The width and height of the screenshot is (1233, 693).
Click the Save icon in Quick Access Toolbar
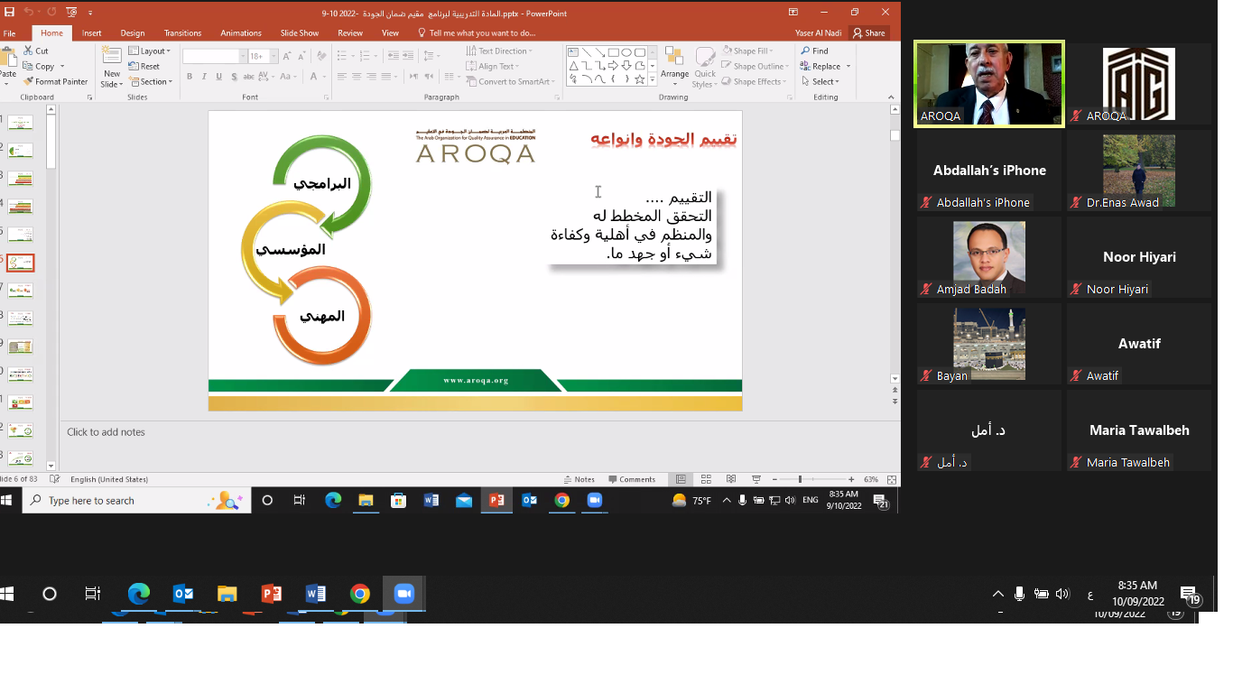[9, 13]
